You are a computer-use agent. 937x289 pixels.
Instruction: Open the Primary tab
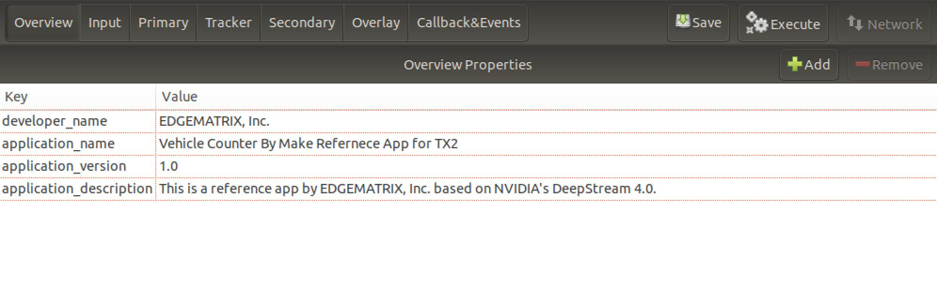click(x=163, y=23)
